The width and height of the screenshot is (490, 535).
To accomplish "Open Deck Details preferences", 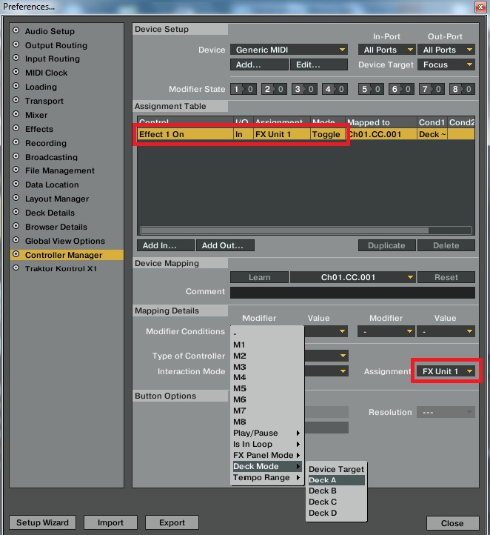I will pyautogui.click(x=50, y=213).
